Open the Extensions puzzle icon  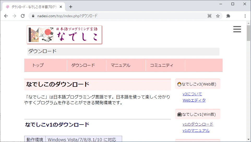(228, 16)
